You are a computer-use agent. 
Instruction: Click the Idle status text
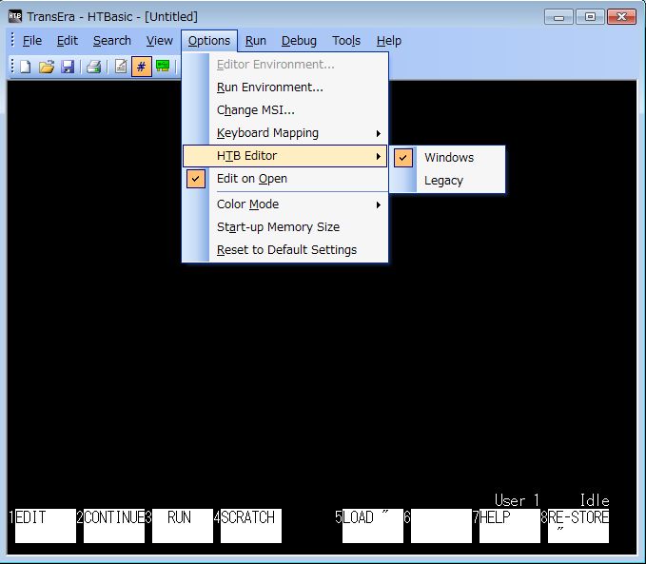[x=595, y=500]
